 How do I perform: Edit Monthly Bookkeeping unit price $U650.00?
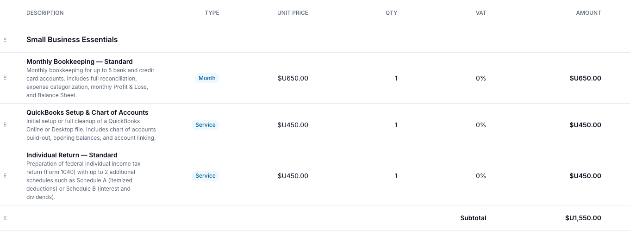click(293, 78)
